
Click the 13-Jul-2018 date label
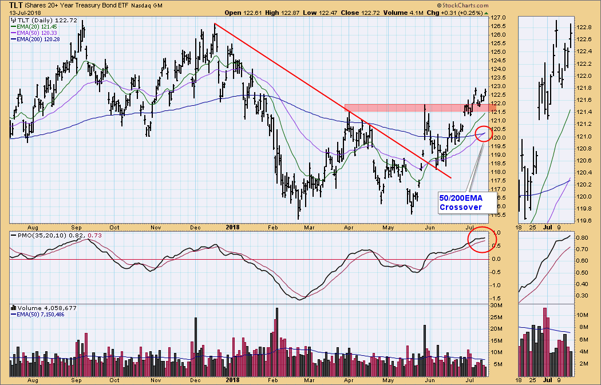(x=25, y=13)
